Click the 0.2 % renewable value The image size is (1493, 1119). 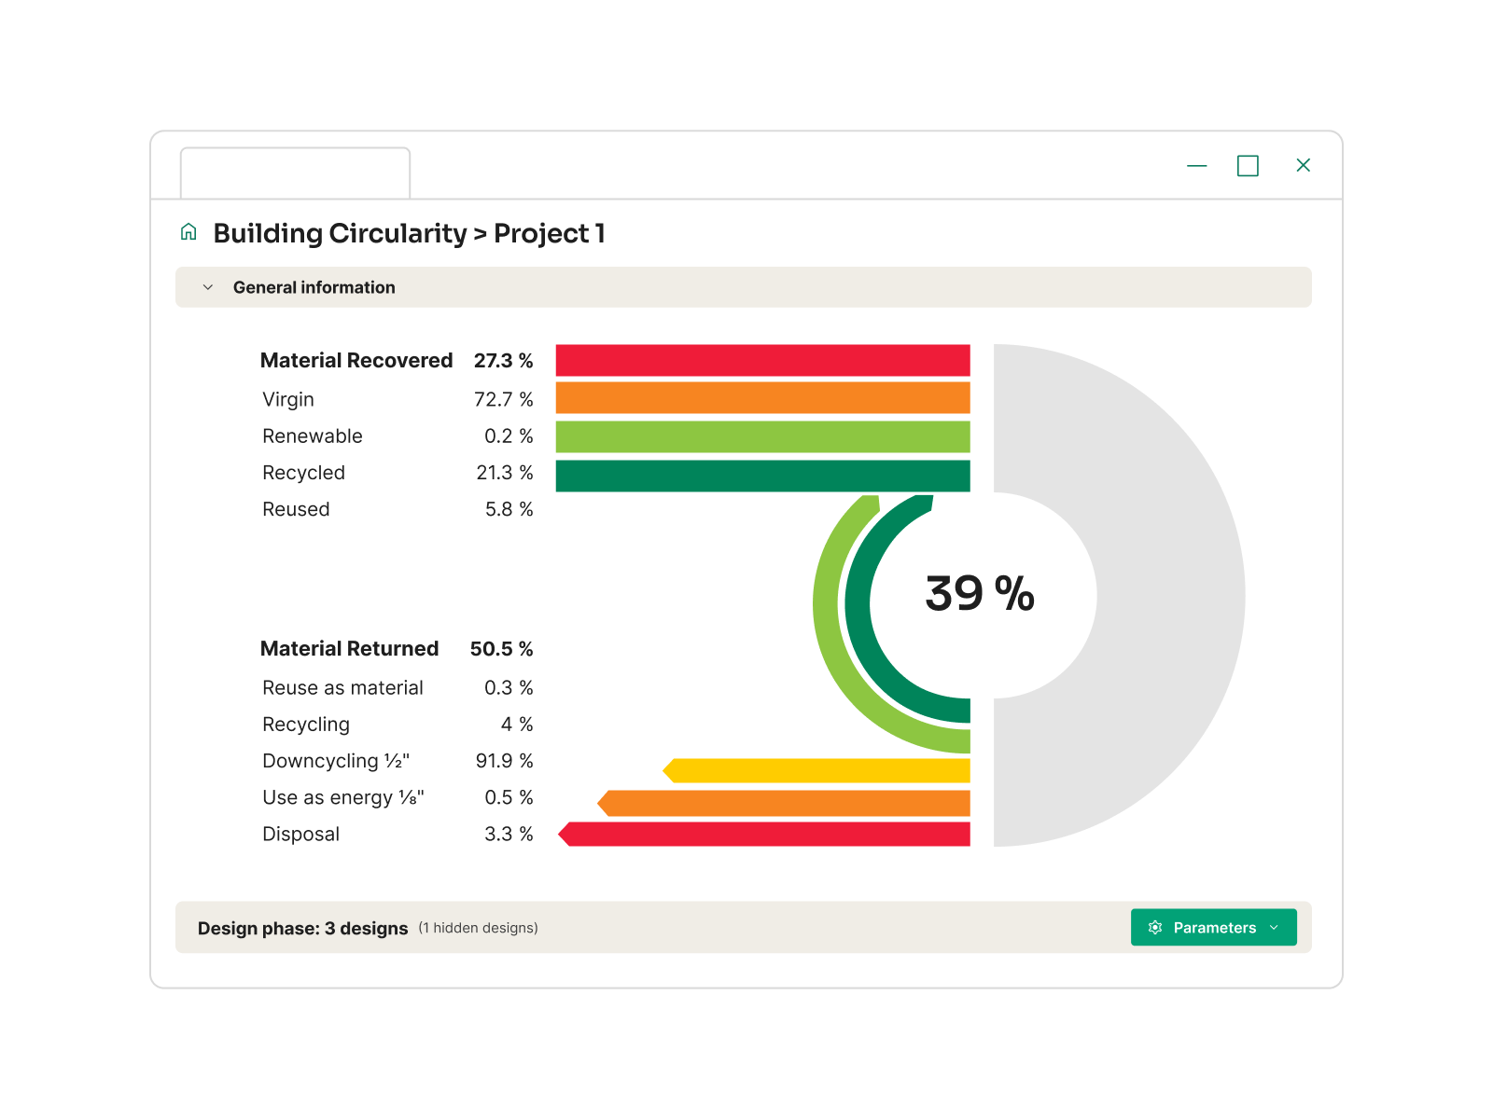click(x=509, y=435)
